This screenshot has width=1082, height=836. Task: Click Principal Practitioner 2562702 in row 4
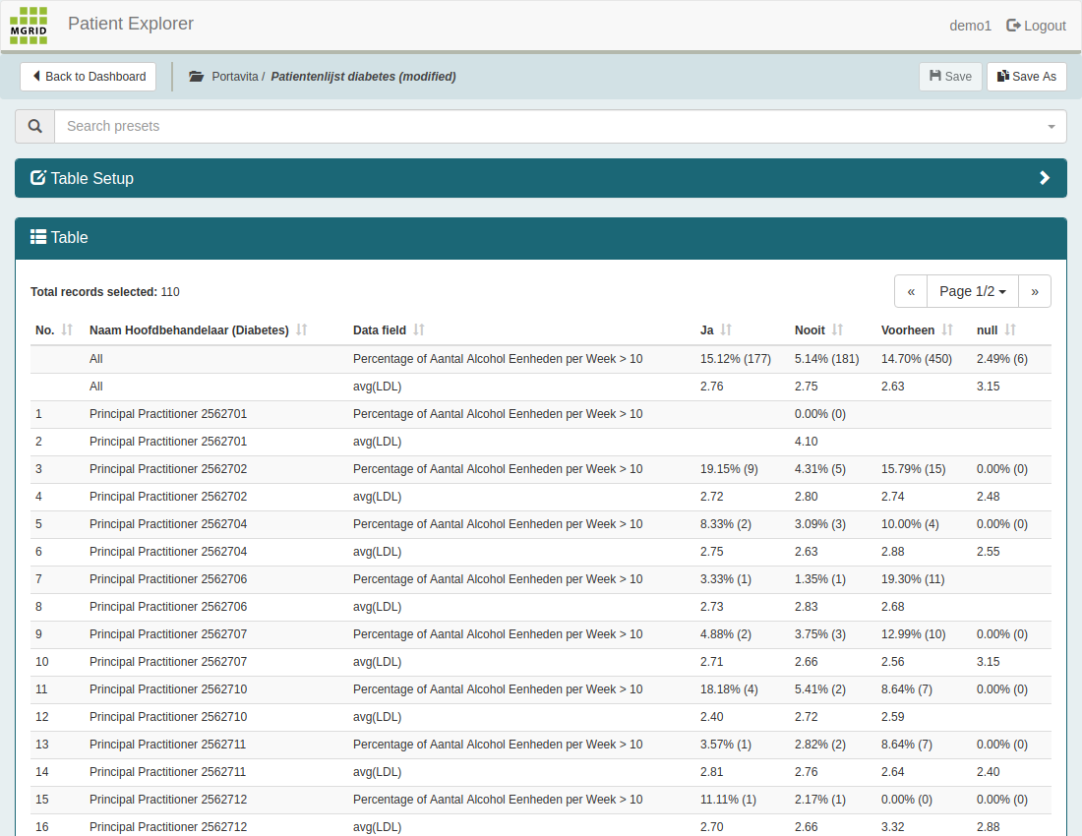(167, 497)
